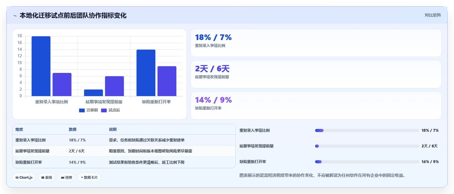This screenshot has width=454, height=194.
Task: Click progress row label 延期事项发现提前量
Action: [257, 146]
